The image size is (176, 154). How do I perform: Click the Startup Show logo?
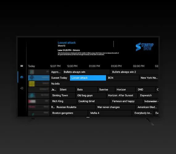click(145, 47)
